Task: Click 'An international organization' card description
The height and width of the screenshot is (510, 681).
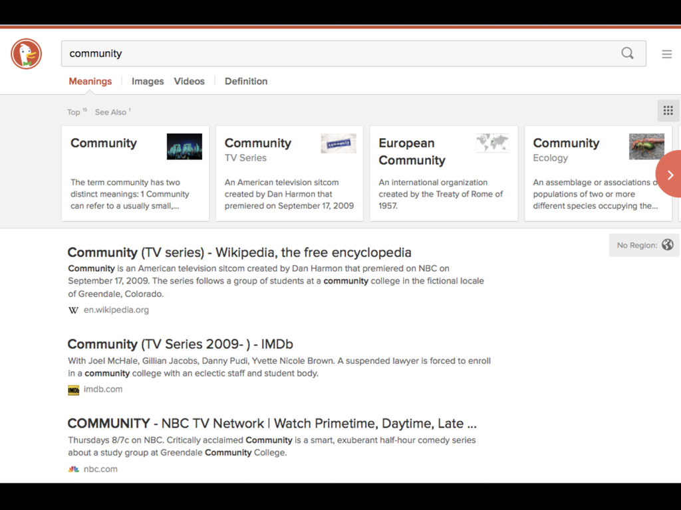Action: pos(441,195)
